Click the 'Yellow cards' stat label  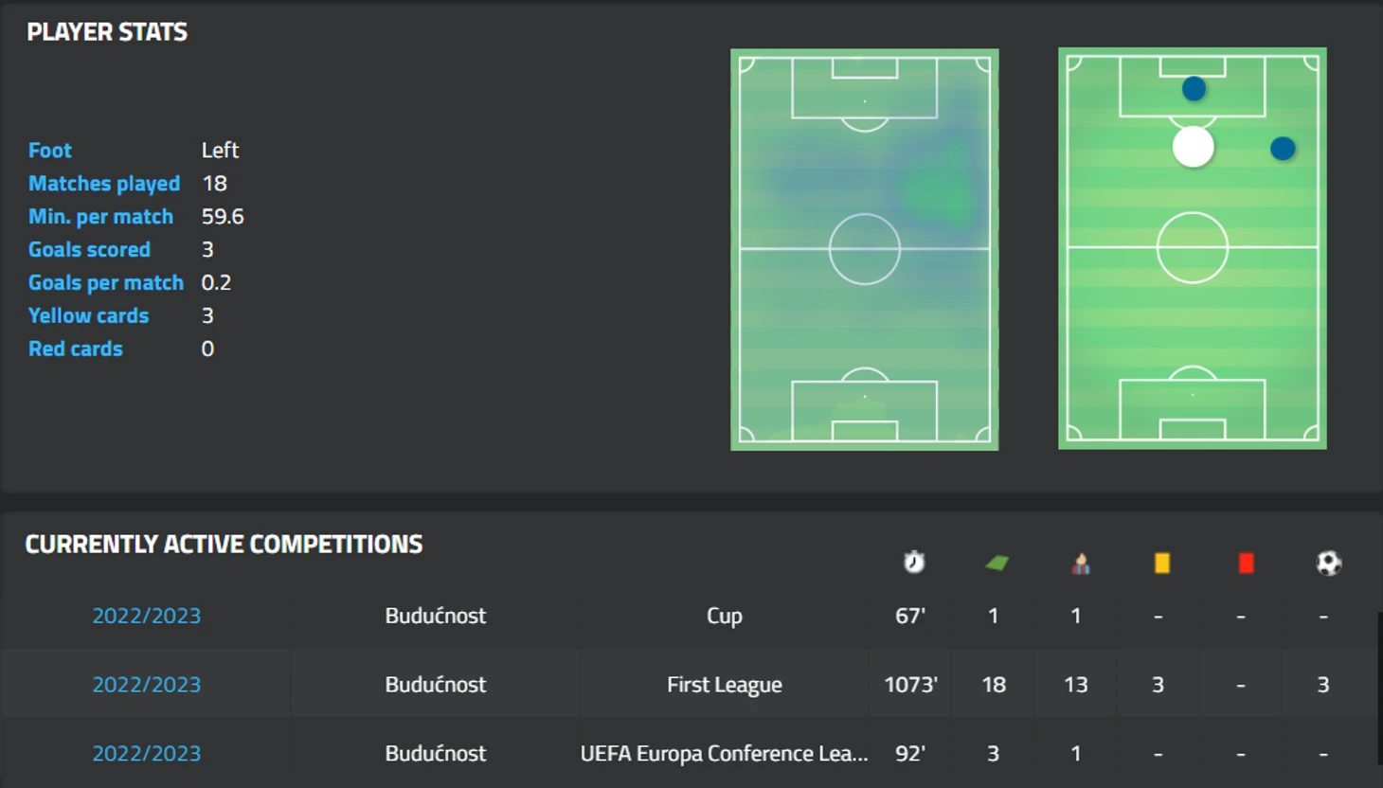coord(88,316)
